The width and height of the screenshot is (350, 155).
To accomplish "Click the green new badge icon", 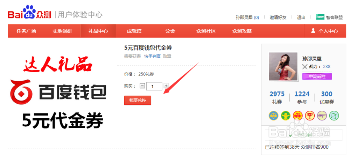I will coord(320,17).
